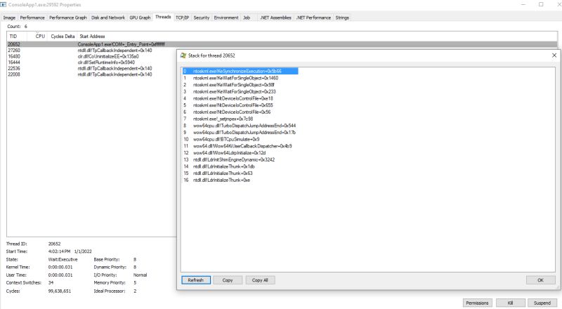Open the Image tab
Image resolution: width=562 pixels, height=309 pixels.
click(9, 18)
